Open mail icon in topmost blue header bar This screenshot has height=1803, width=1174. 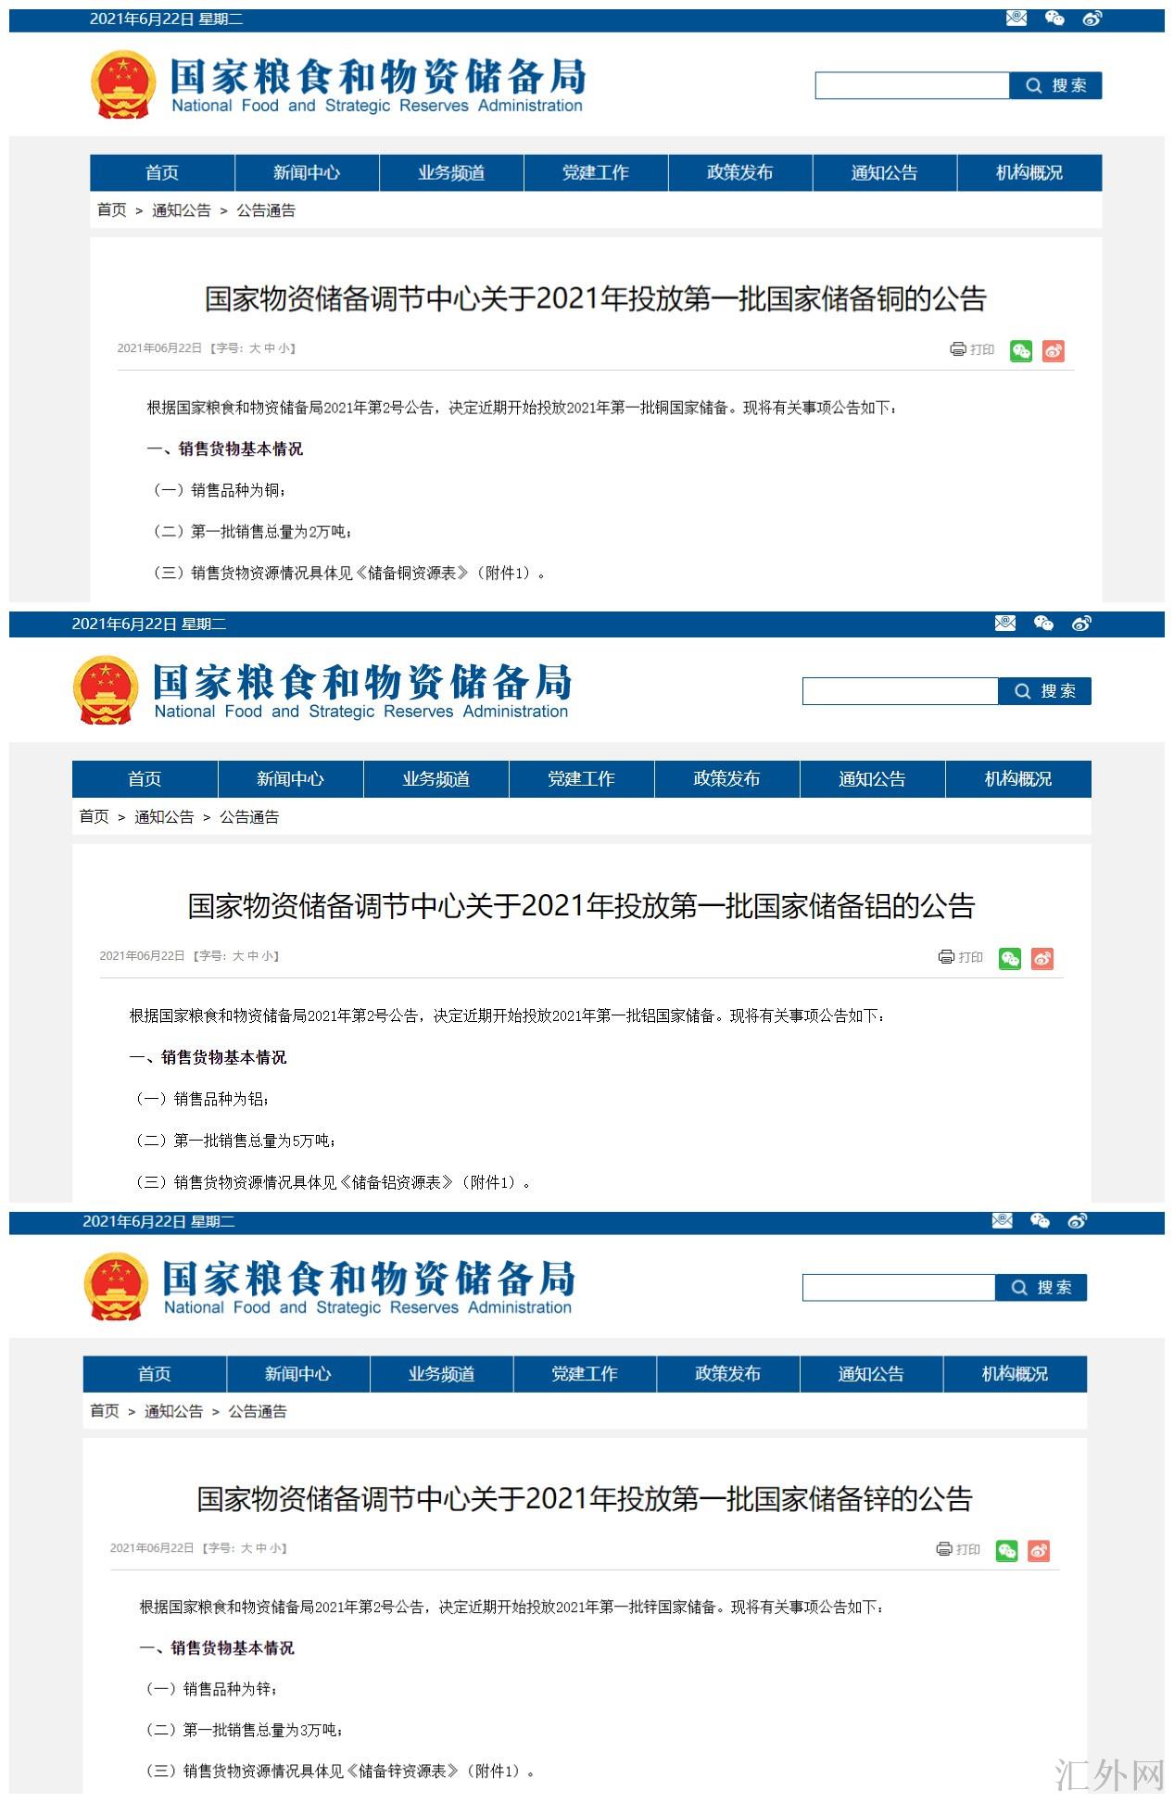point(1016,19)
